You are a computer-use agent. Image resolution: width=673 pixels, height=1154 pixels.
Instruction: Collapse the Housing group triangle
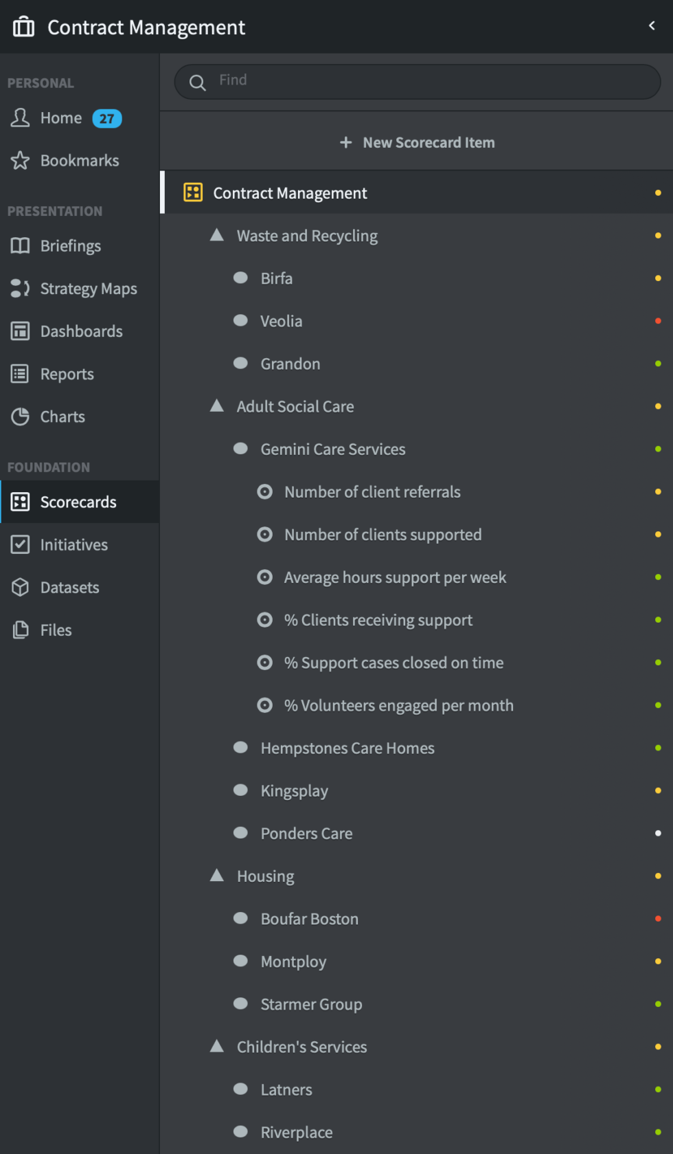point(217,875)
